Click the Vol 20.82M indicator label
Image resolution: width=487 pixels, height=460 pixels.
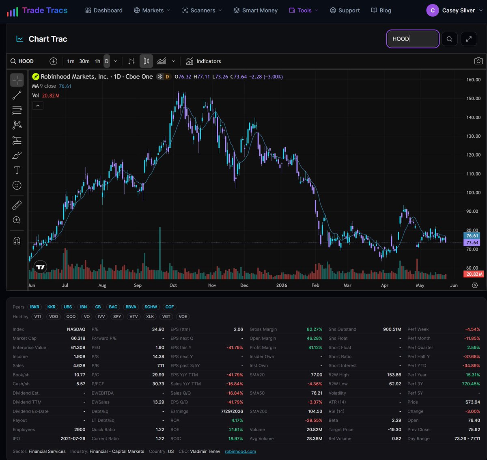[x=46, y=95]
